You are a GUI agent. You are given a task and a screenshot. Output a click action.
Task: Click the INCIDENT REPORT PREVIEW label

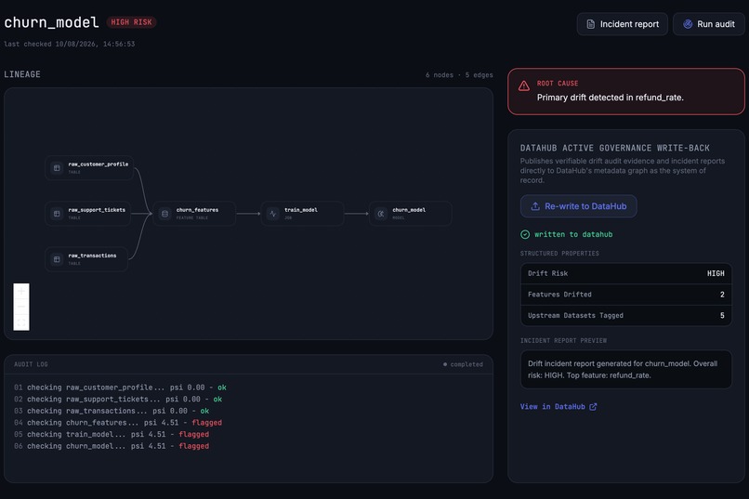click(563, 340)
